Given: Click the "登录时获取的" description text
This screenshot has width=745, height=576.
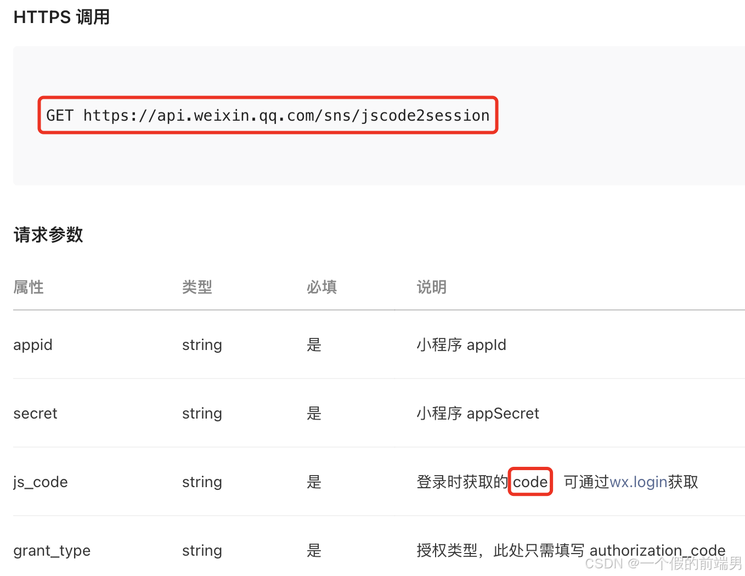Looking at the screenshot, I should 462,482.
